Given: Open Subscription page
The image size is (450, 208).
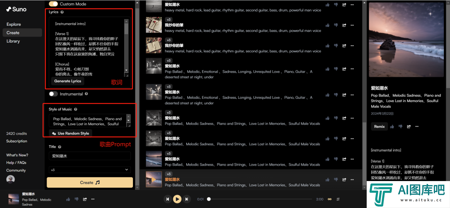Looking at the screenshot, I should 17,141.
